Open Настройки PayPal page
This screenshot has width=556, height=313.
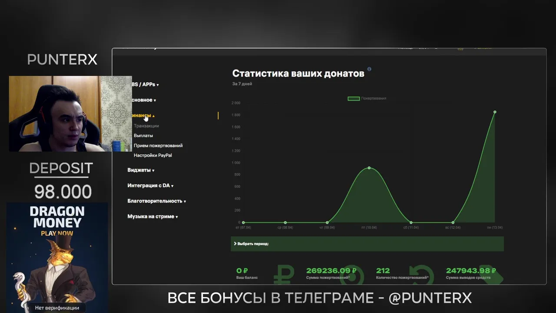(x=153, y=155)
